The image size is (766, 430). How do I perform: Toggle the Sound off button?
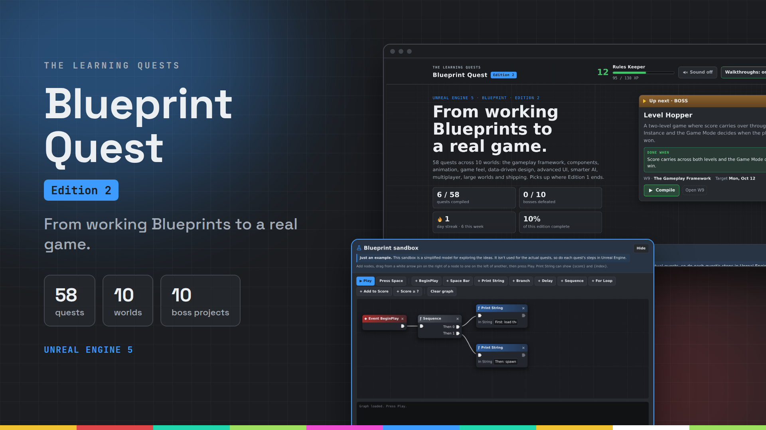(x=697, y=72)
